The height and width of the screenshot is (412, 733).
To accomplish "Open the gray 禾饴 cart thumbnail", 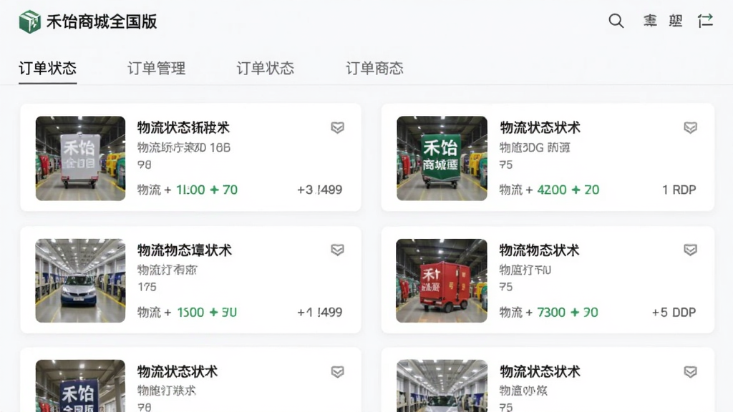I will coord(80,158).
